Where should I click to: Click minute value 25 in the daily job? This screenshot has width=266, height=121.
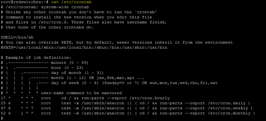(3, 103)
